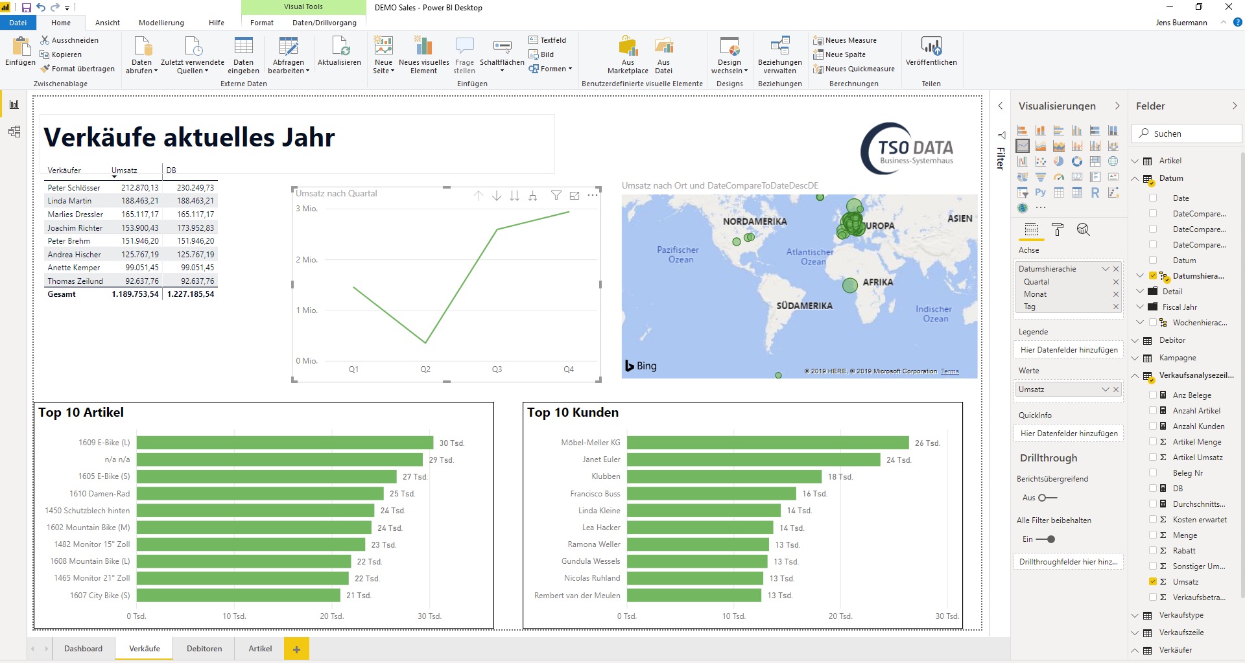The image size is (1245, 663).
Task: Open the Format paint roller pane
Action: pos(1058,229)
